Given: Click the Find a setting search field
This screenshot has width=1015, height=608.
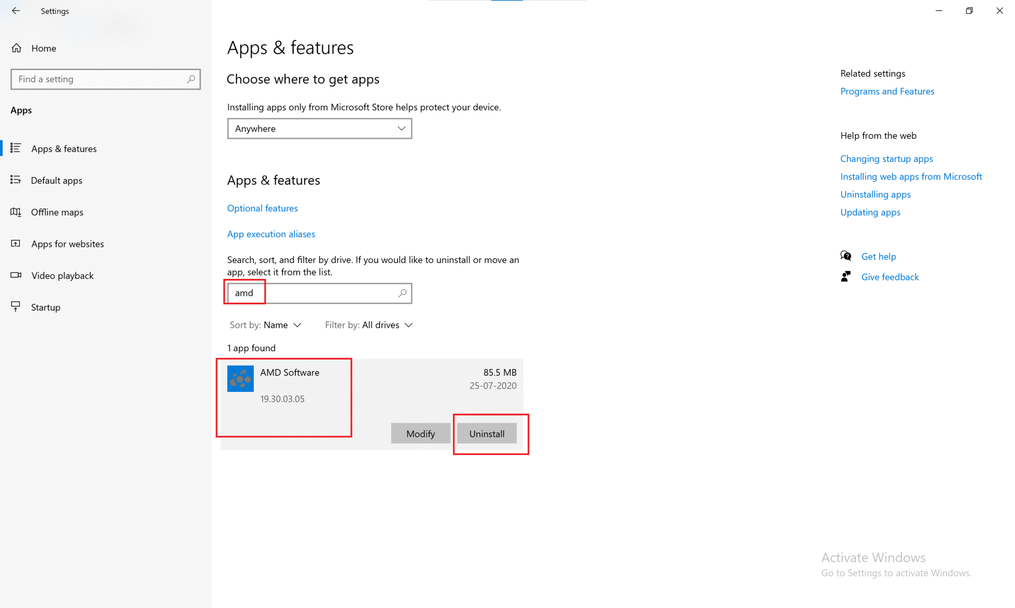Looking at the screenshot, I should point(99,79).
